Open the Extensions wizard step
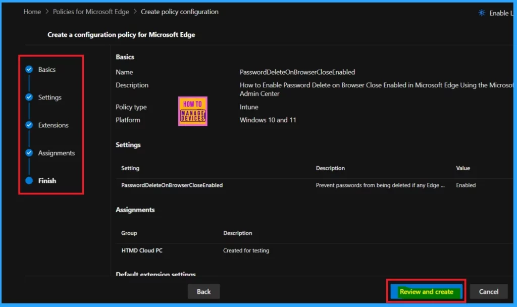Image resolution: width=517 pixels, height=307 pixels. coord(54,125)
